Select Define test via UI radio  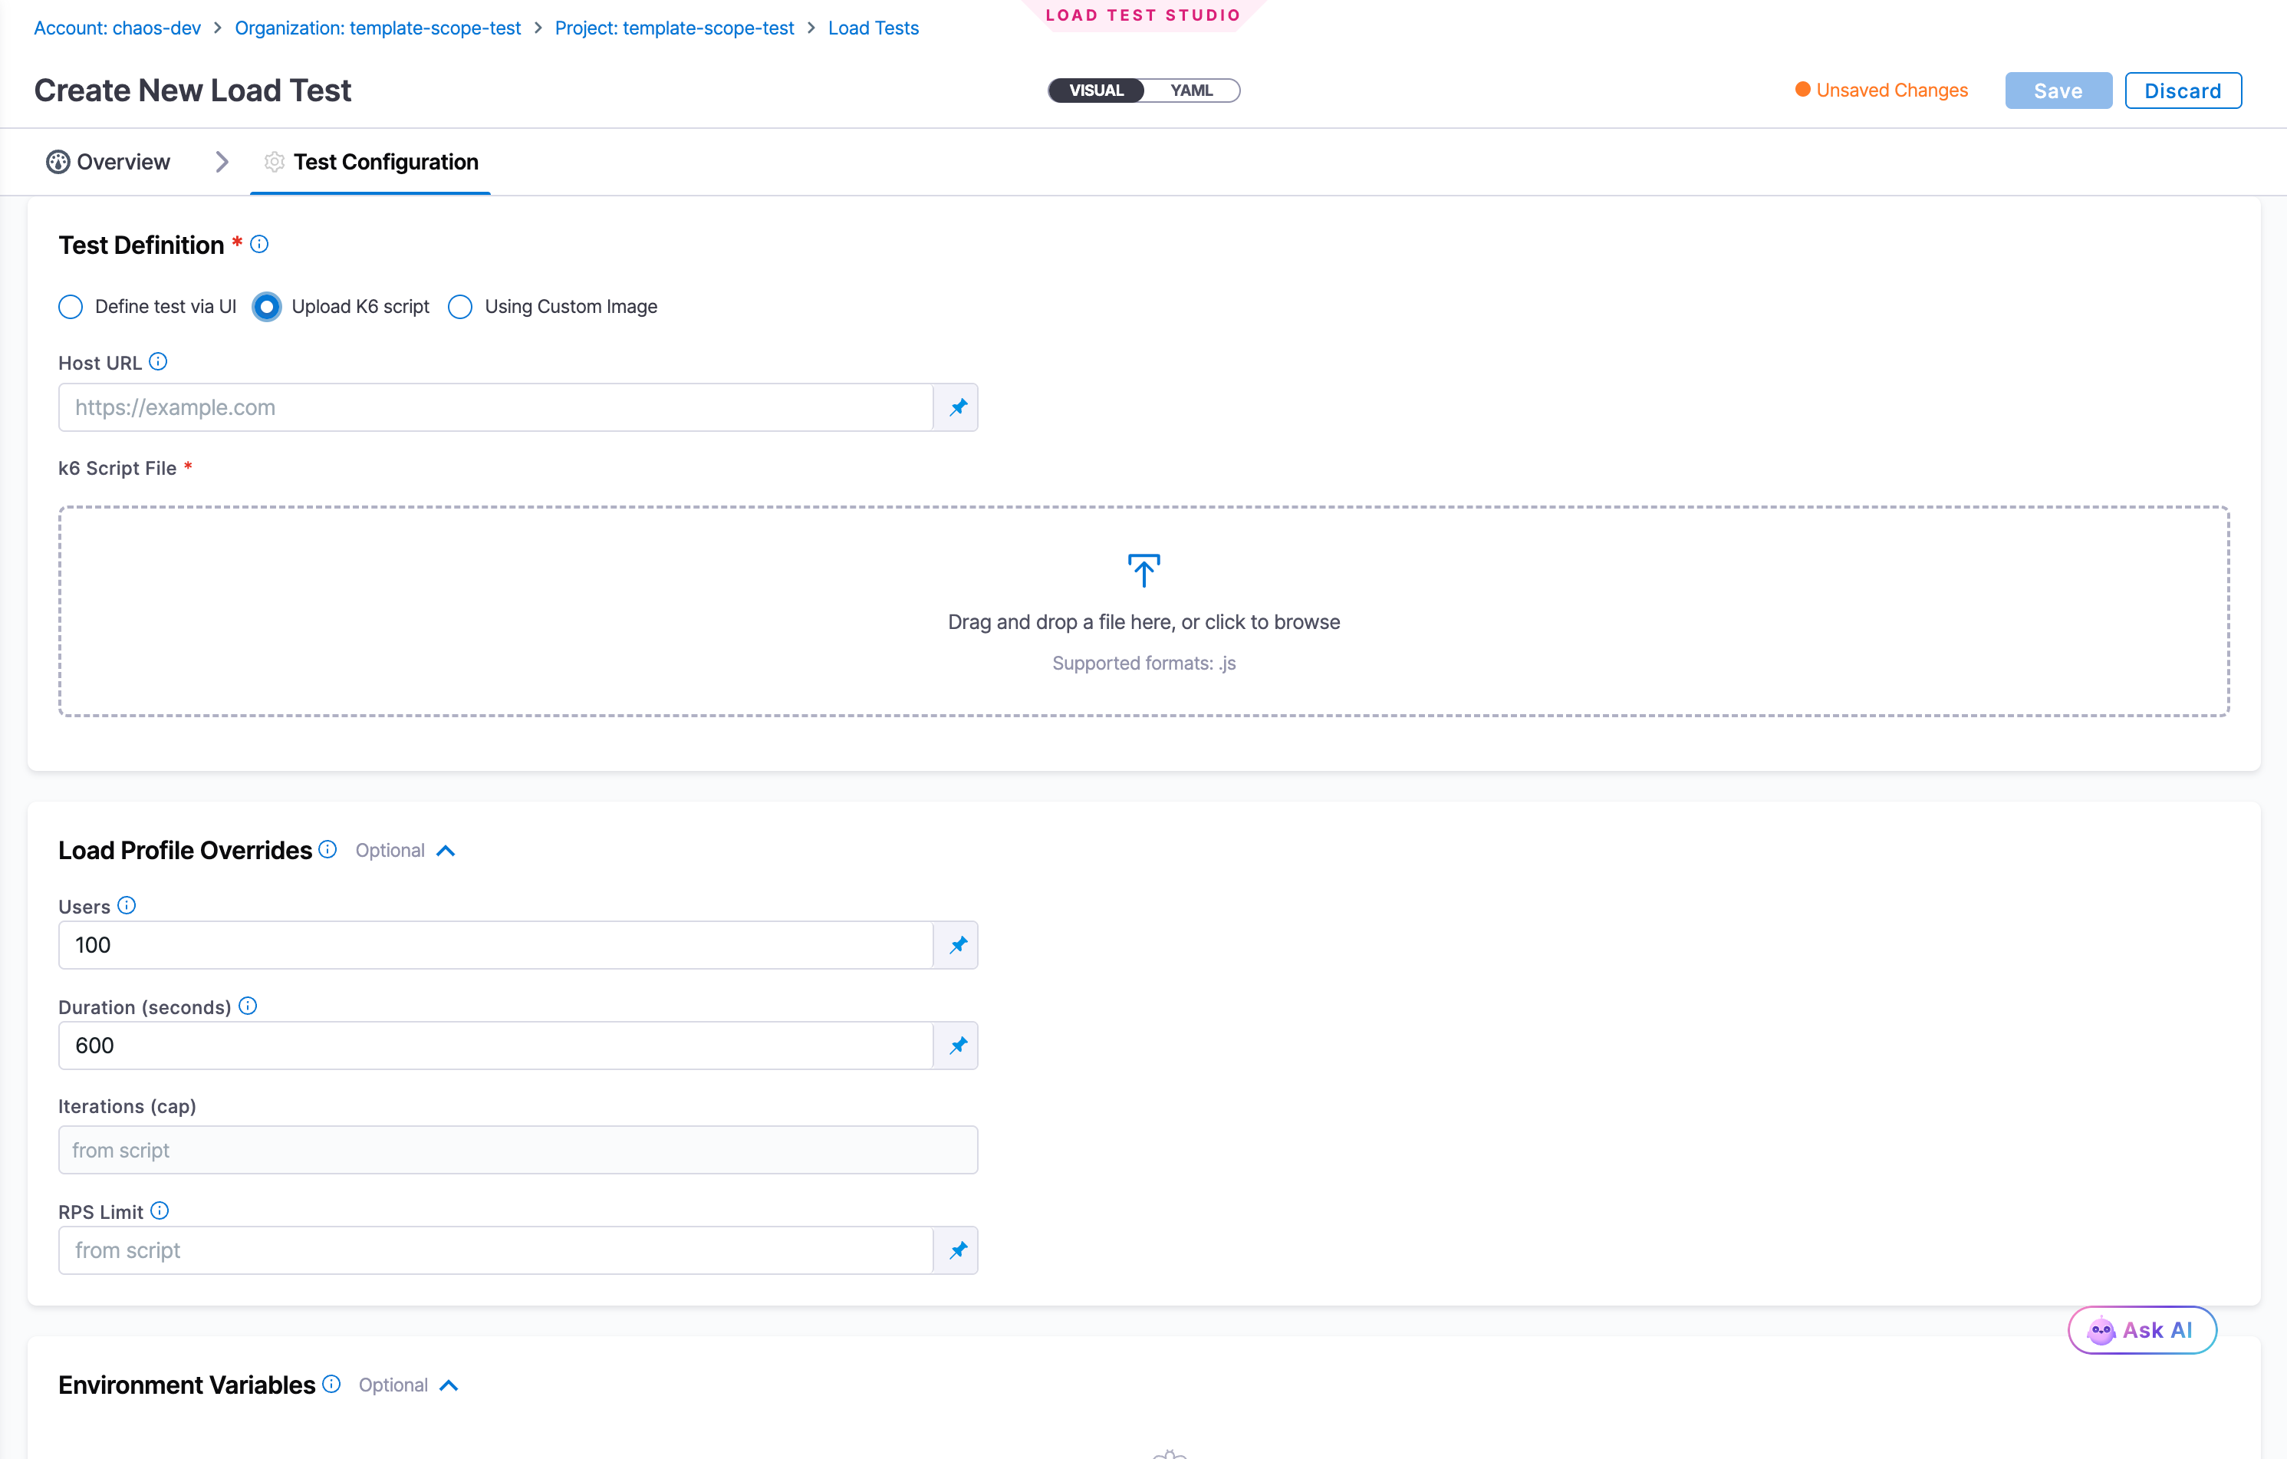coord(71,307)
